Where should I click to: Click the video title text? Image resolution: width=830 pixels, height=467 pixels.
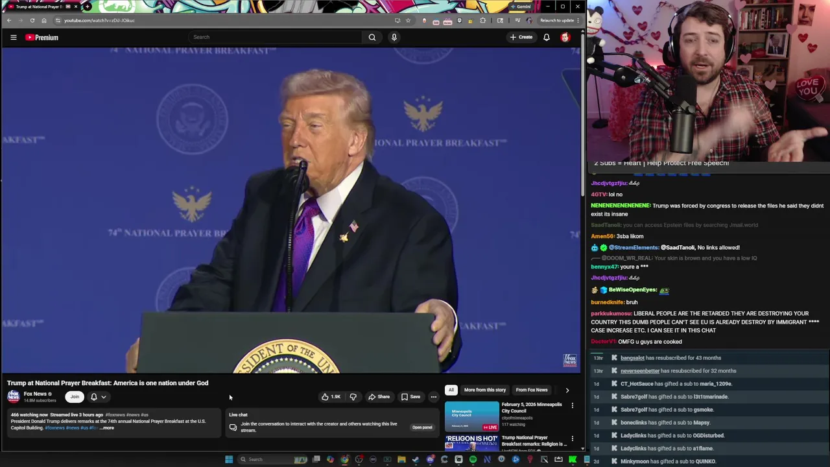pyautogui.click(x=108, y=383)
